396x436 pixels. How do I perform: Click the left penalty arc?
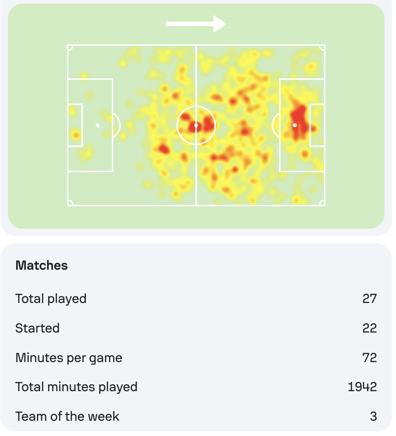[x=117, y=126]
